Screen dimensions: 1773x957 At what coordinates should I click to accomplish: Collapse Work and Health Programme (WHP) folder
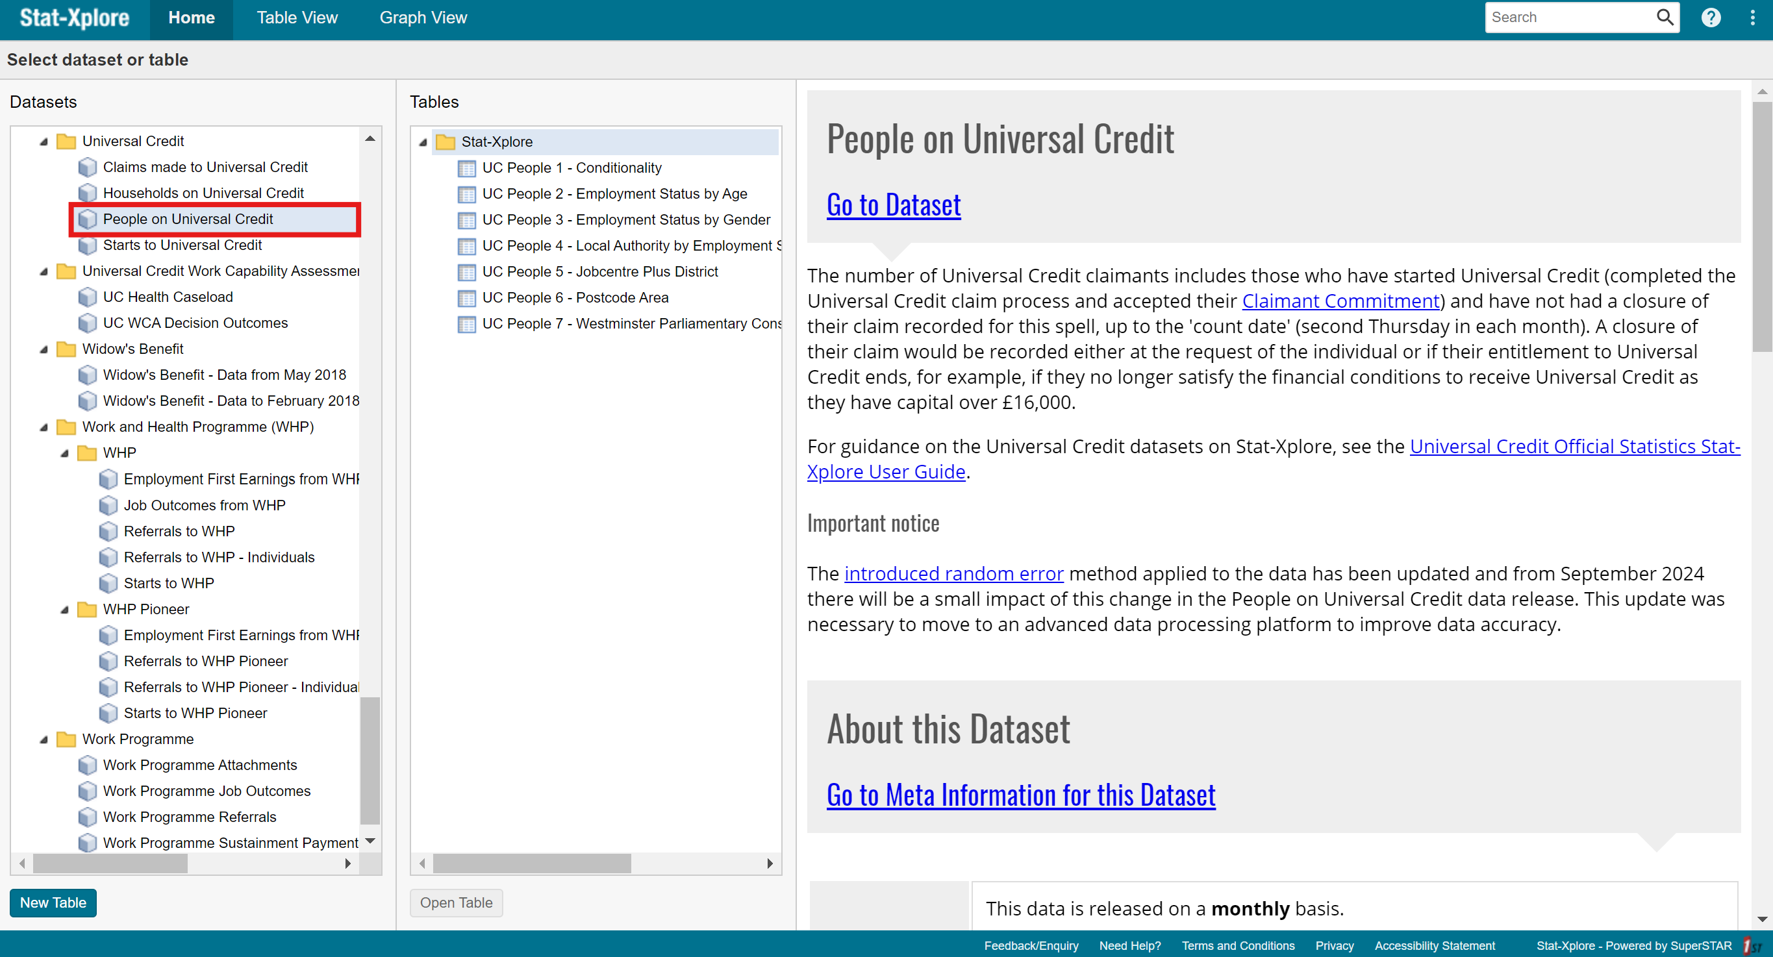[x=44, y=427]
